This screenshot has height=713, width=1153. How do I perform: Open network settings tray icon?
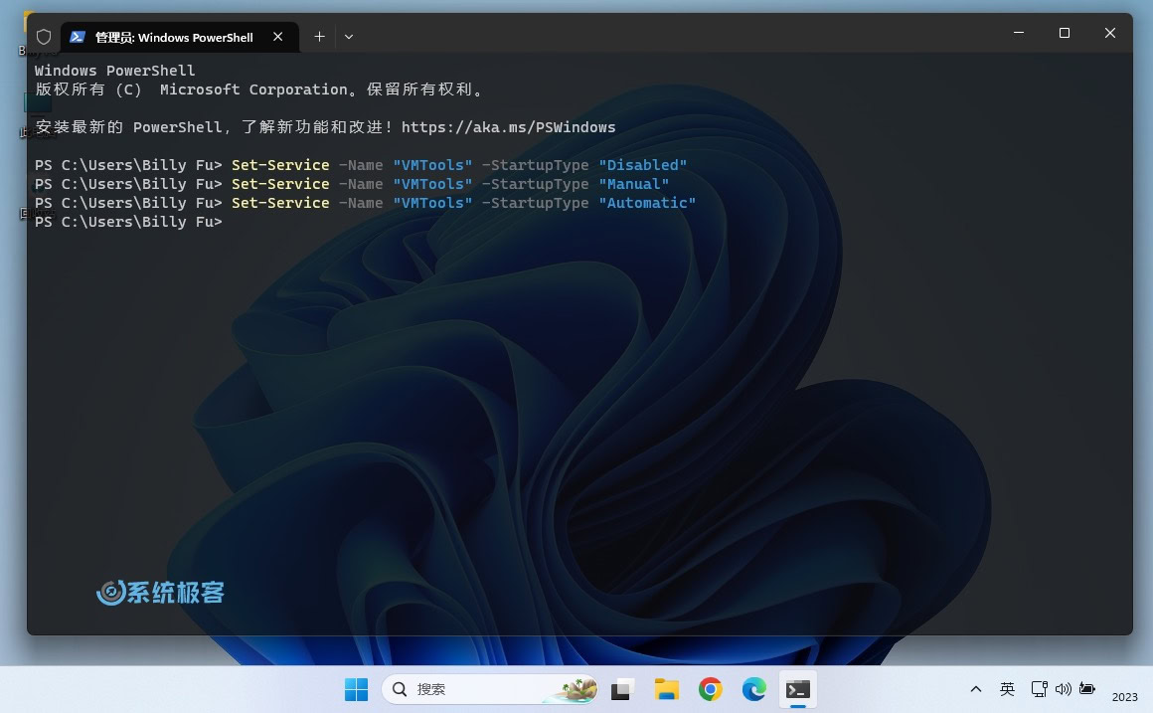(x=1039, y=689)
